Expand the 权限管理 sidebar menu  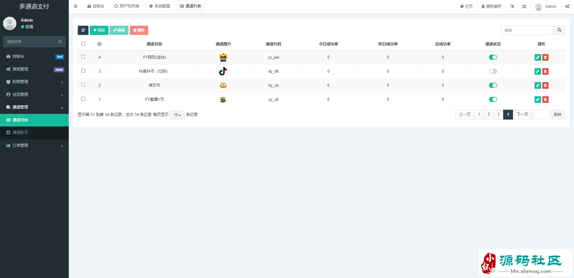(x=34, y=82)
